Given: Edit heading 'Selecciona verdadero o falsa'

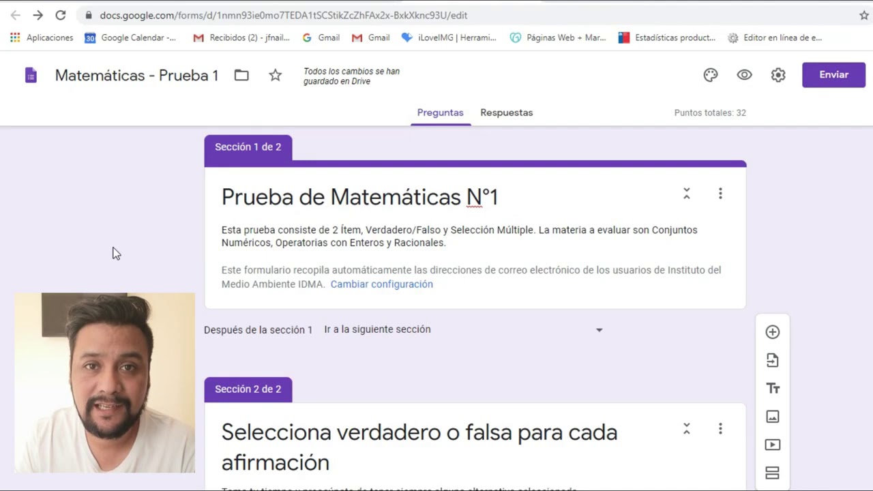Looking at the screenshot, I should pyautogui.click(x=419, y=447).
